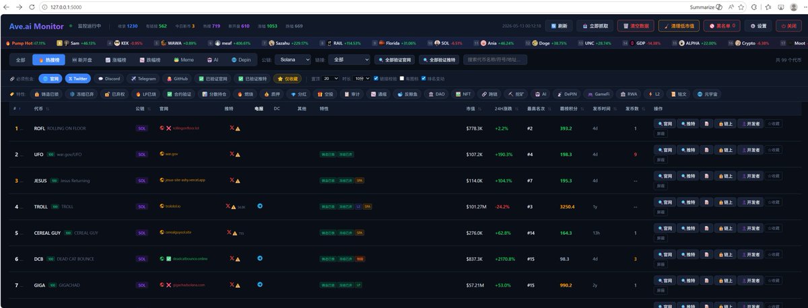Open 时长 10分 dropdown

tap(362, 78)
